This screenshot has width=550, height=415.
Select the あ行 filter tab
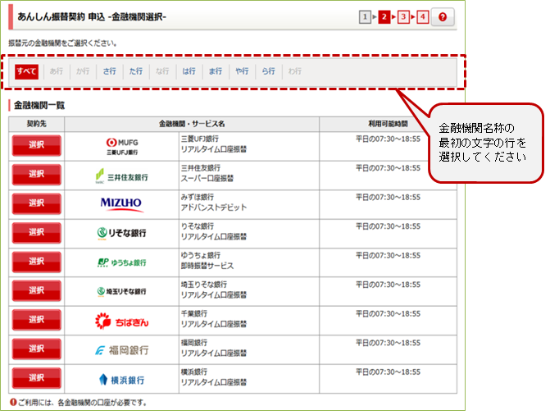(56, 71)
